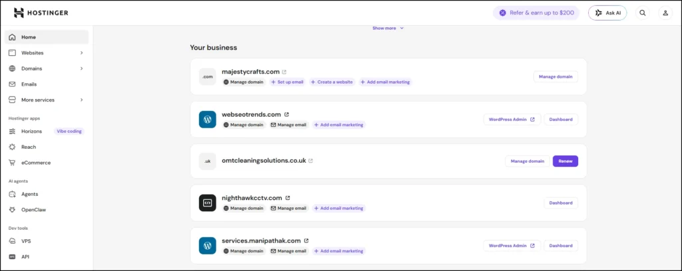682x271 pixels.
Task: Click the Ask AI button
Action: point(607,13)
